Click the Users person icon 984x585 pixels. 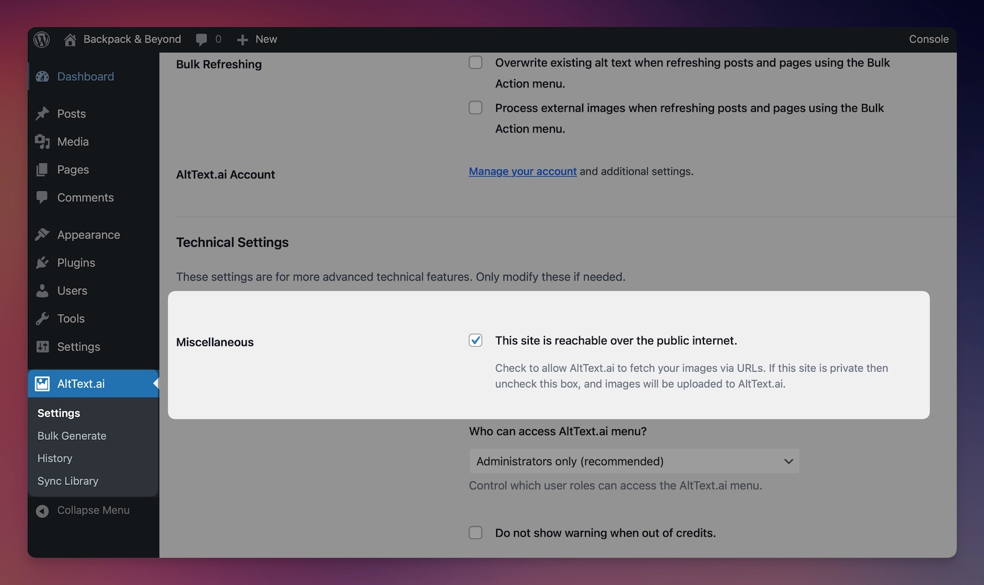click(42, 291)
